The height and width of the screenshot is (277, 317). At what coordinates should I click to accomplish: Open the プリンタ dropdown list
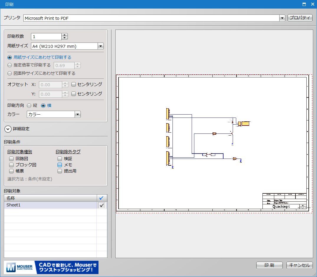pos(282,18)
